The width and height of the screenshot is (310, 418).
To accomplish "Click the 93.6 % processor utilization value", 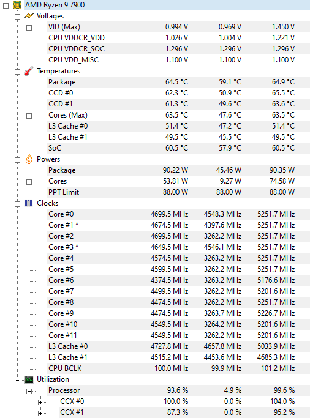I will pos(178,390).
